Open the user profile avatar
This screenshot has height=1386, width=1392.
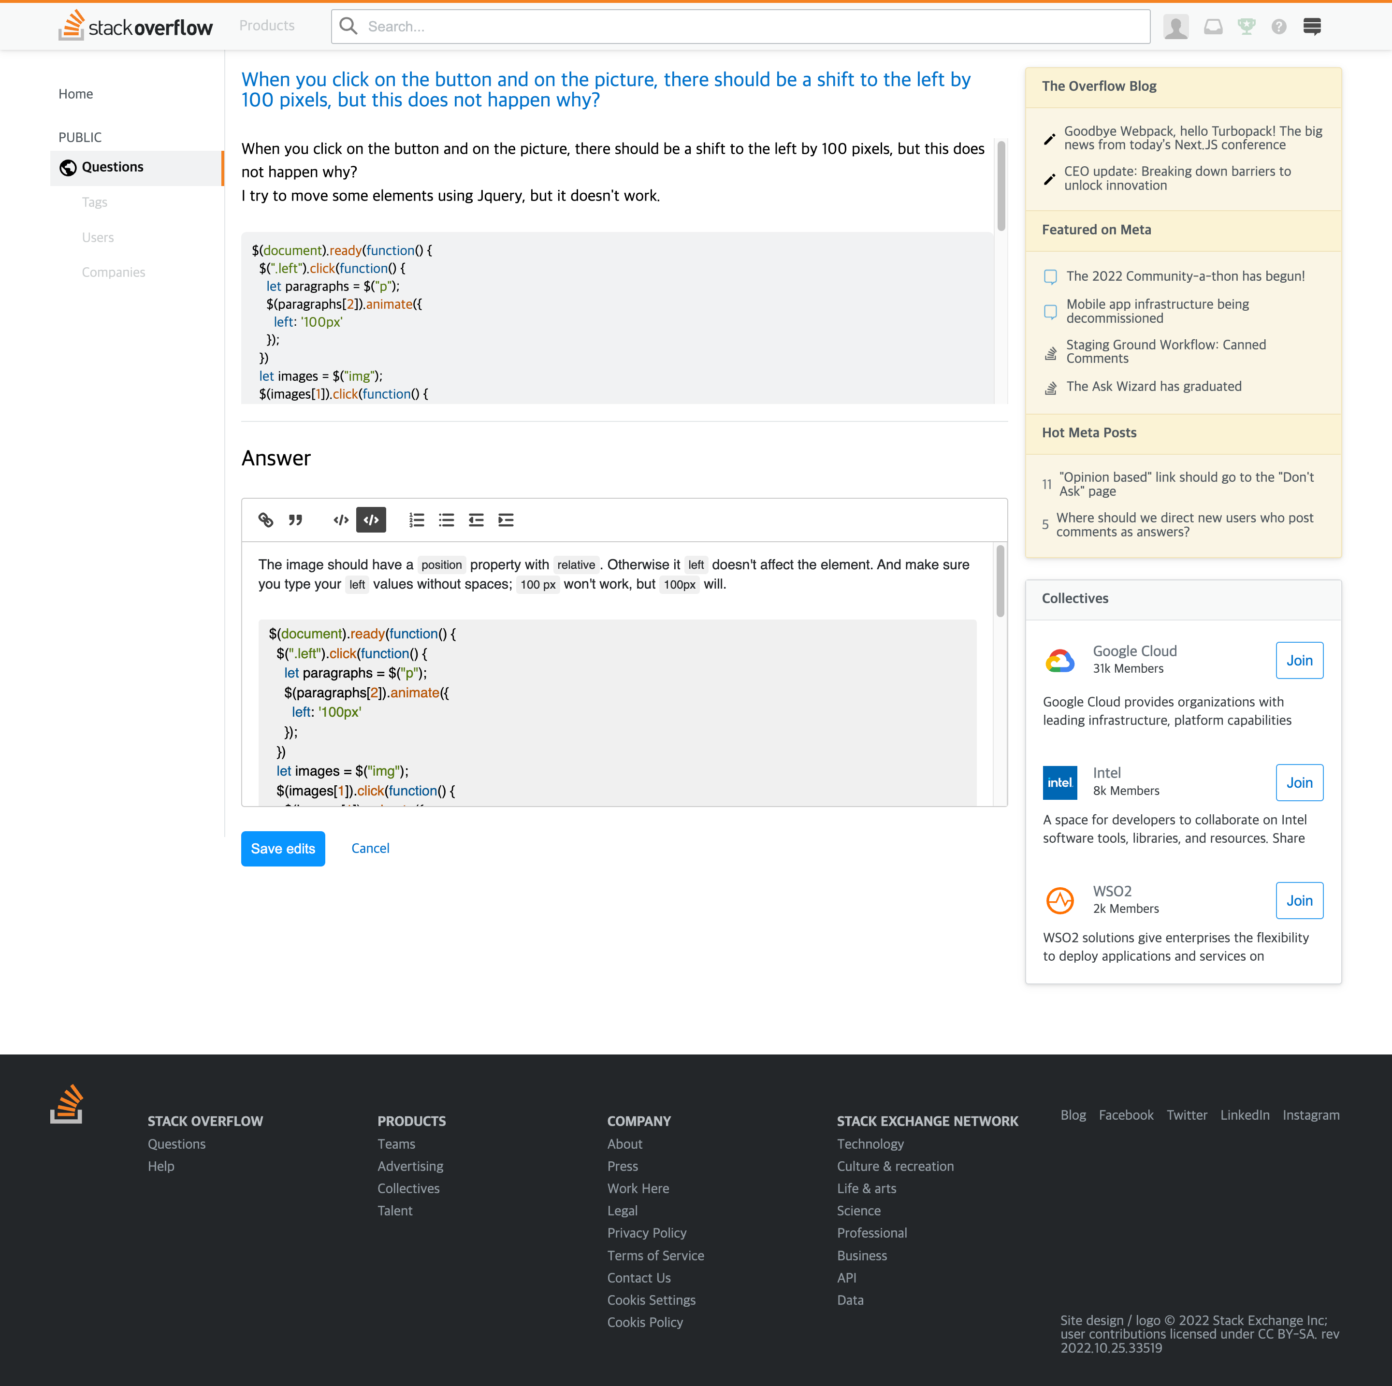pyautogui.click(x=1176, y=27)
